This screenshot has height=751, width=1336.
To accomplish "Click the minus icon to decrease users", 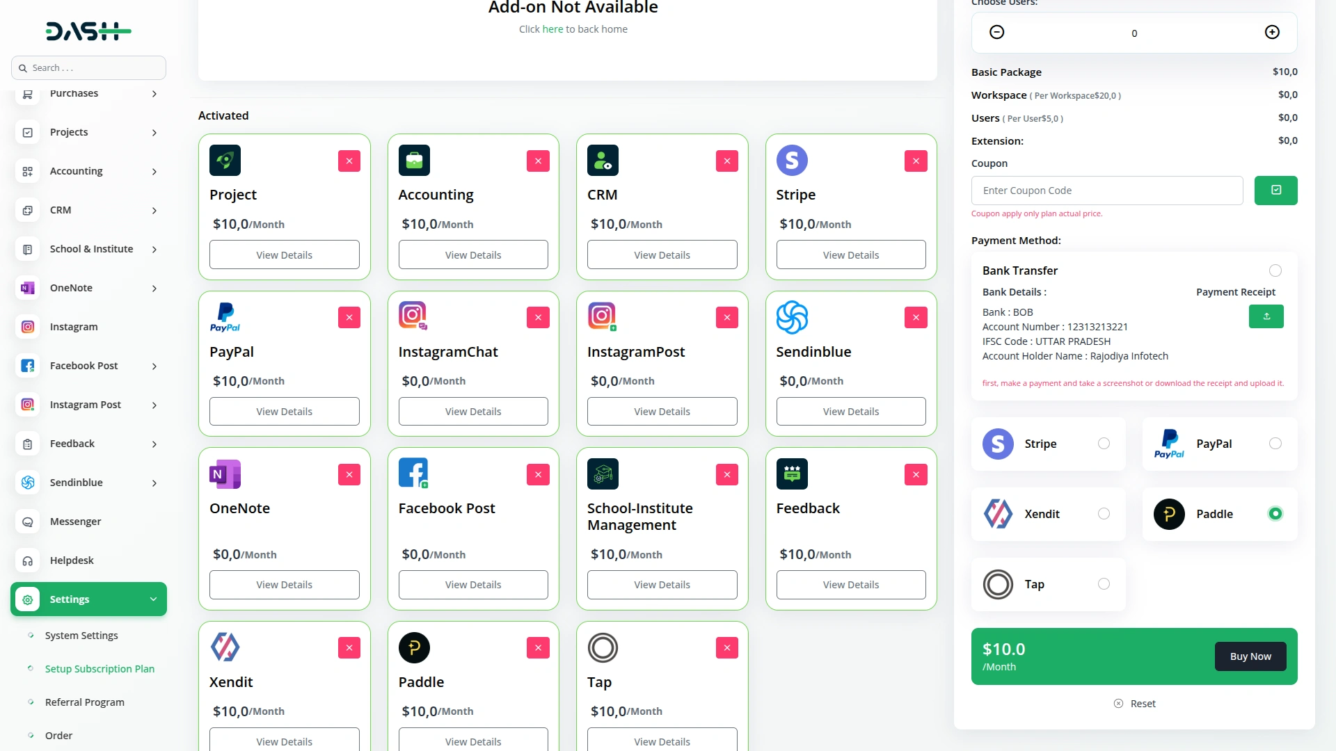I will tap(996, 33).
